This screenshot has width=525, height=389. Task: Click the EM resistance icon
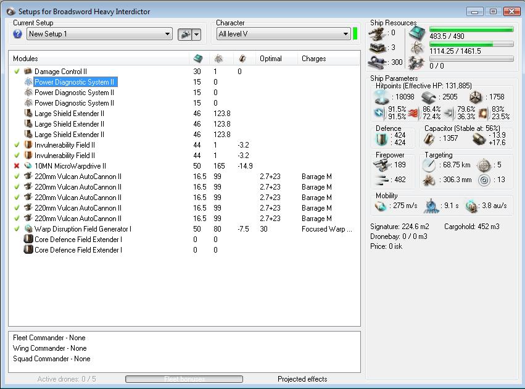379,113
